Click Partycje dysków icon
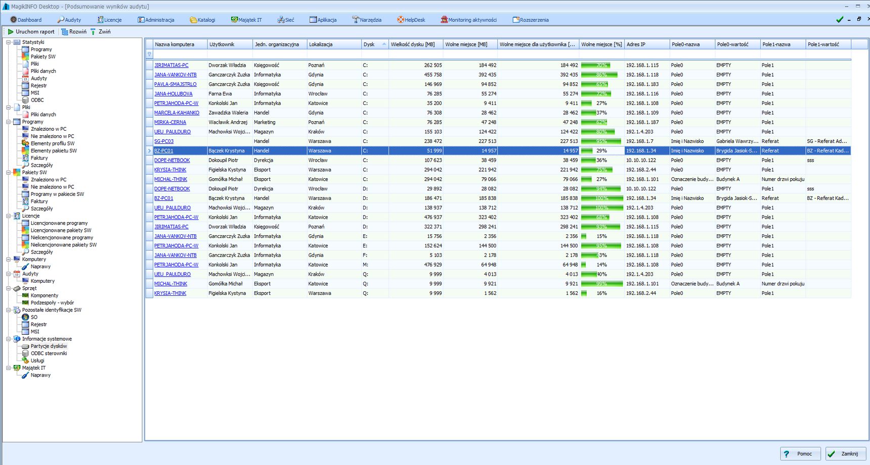Viewport: 870px width, 465px height. coord(25,346)
